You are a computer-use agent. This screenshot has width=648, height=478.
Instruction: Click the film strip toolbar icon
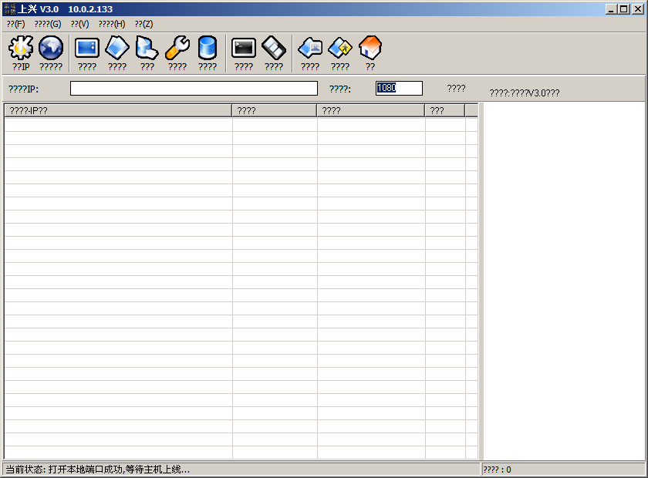point(274,49)
